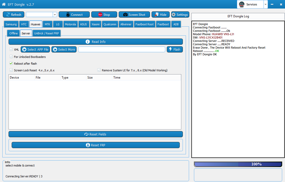
Task: Click the Flash button with lightning icon
Action: (175, 49)
